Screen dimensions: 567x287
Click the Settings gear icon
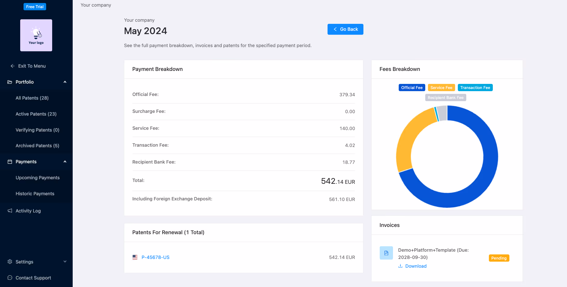pyautogui.click(x=10, y=262)
